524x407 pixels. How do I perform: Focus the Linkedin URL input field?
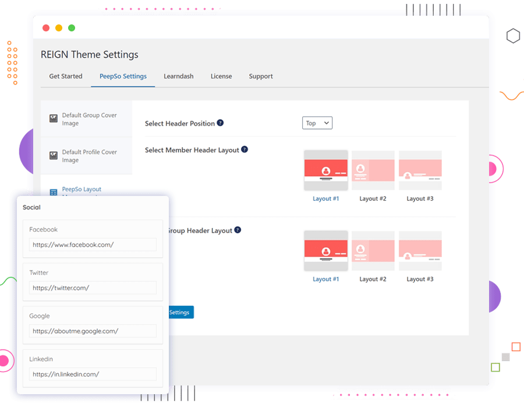[x=93, y=374]
